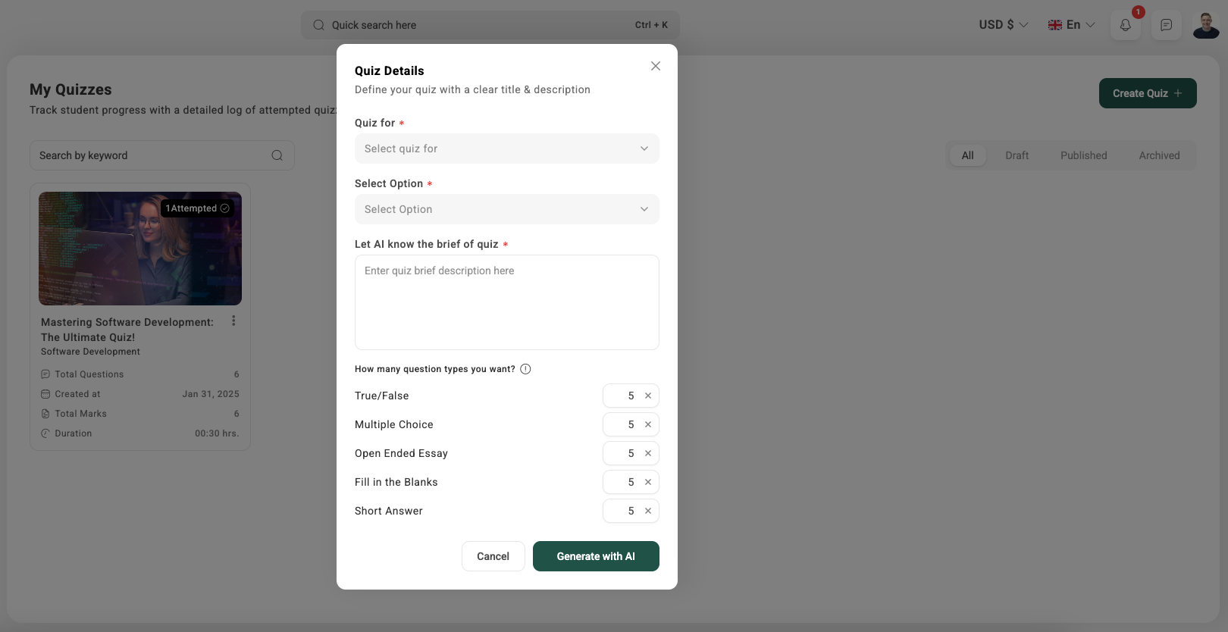Viewport: 1228px width, 632px height.
Task: Switch to the Archived tab
Action: [1159, 155]
